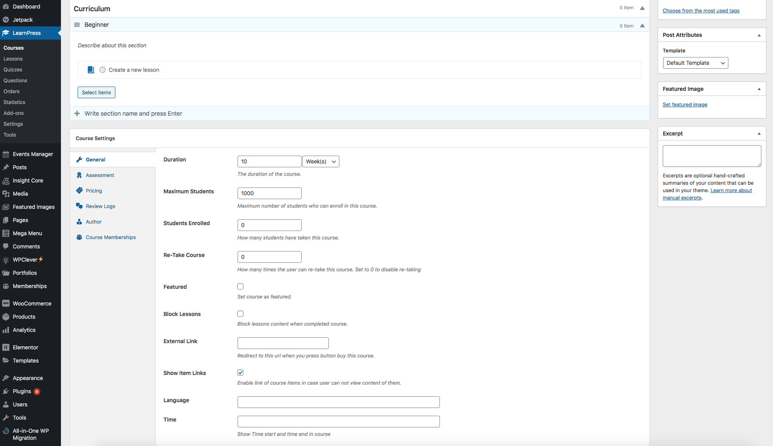Click the Featured Images icon
This screenshot has height=446, width=773.
(x=6, y=207)
